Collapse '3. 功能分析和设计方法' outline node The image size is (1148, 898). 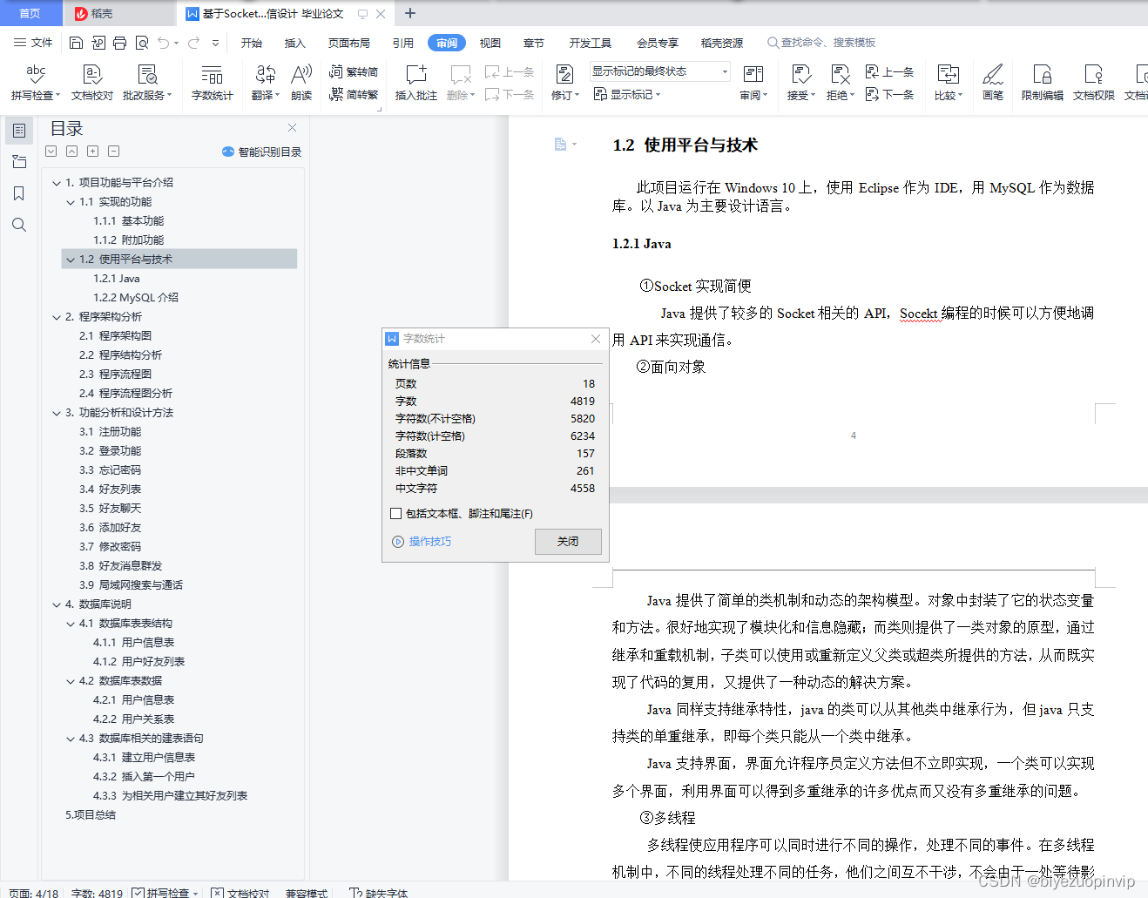57,413
